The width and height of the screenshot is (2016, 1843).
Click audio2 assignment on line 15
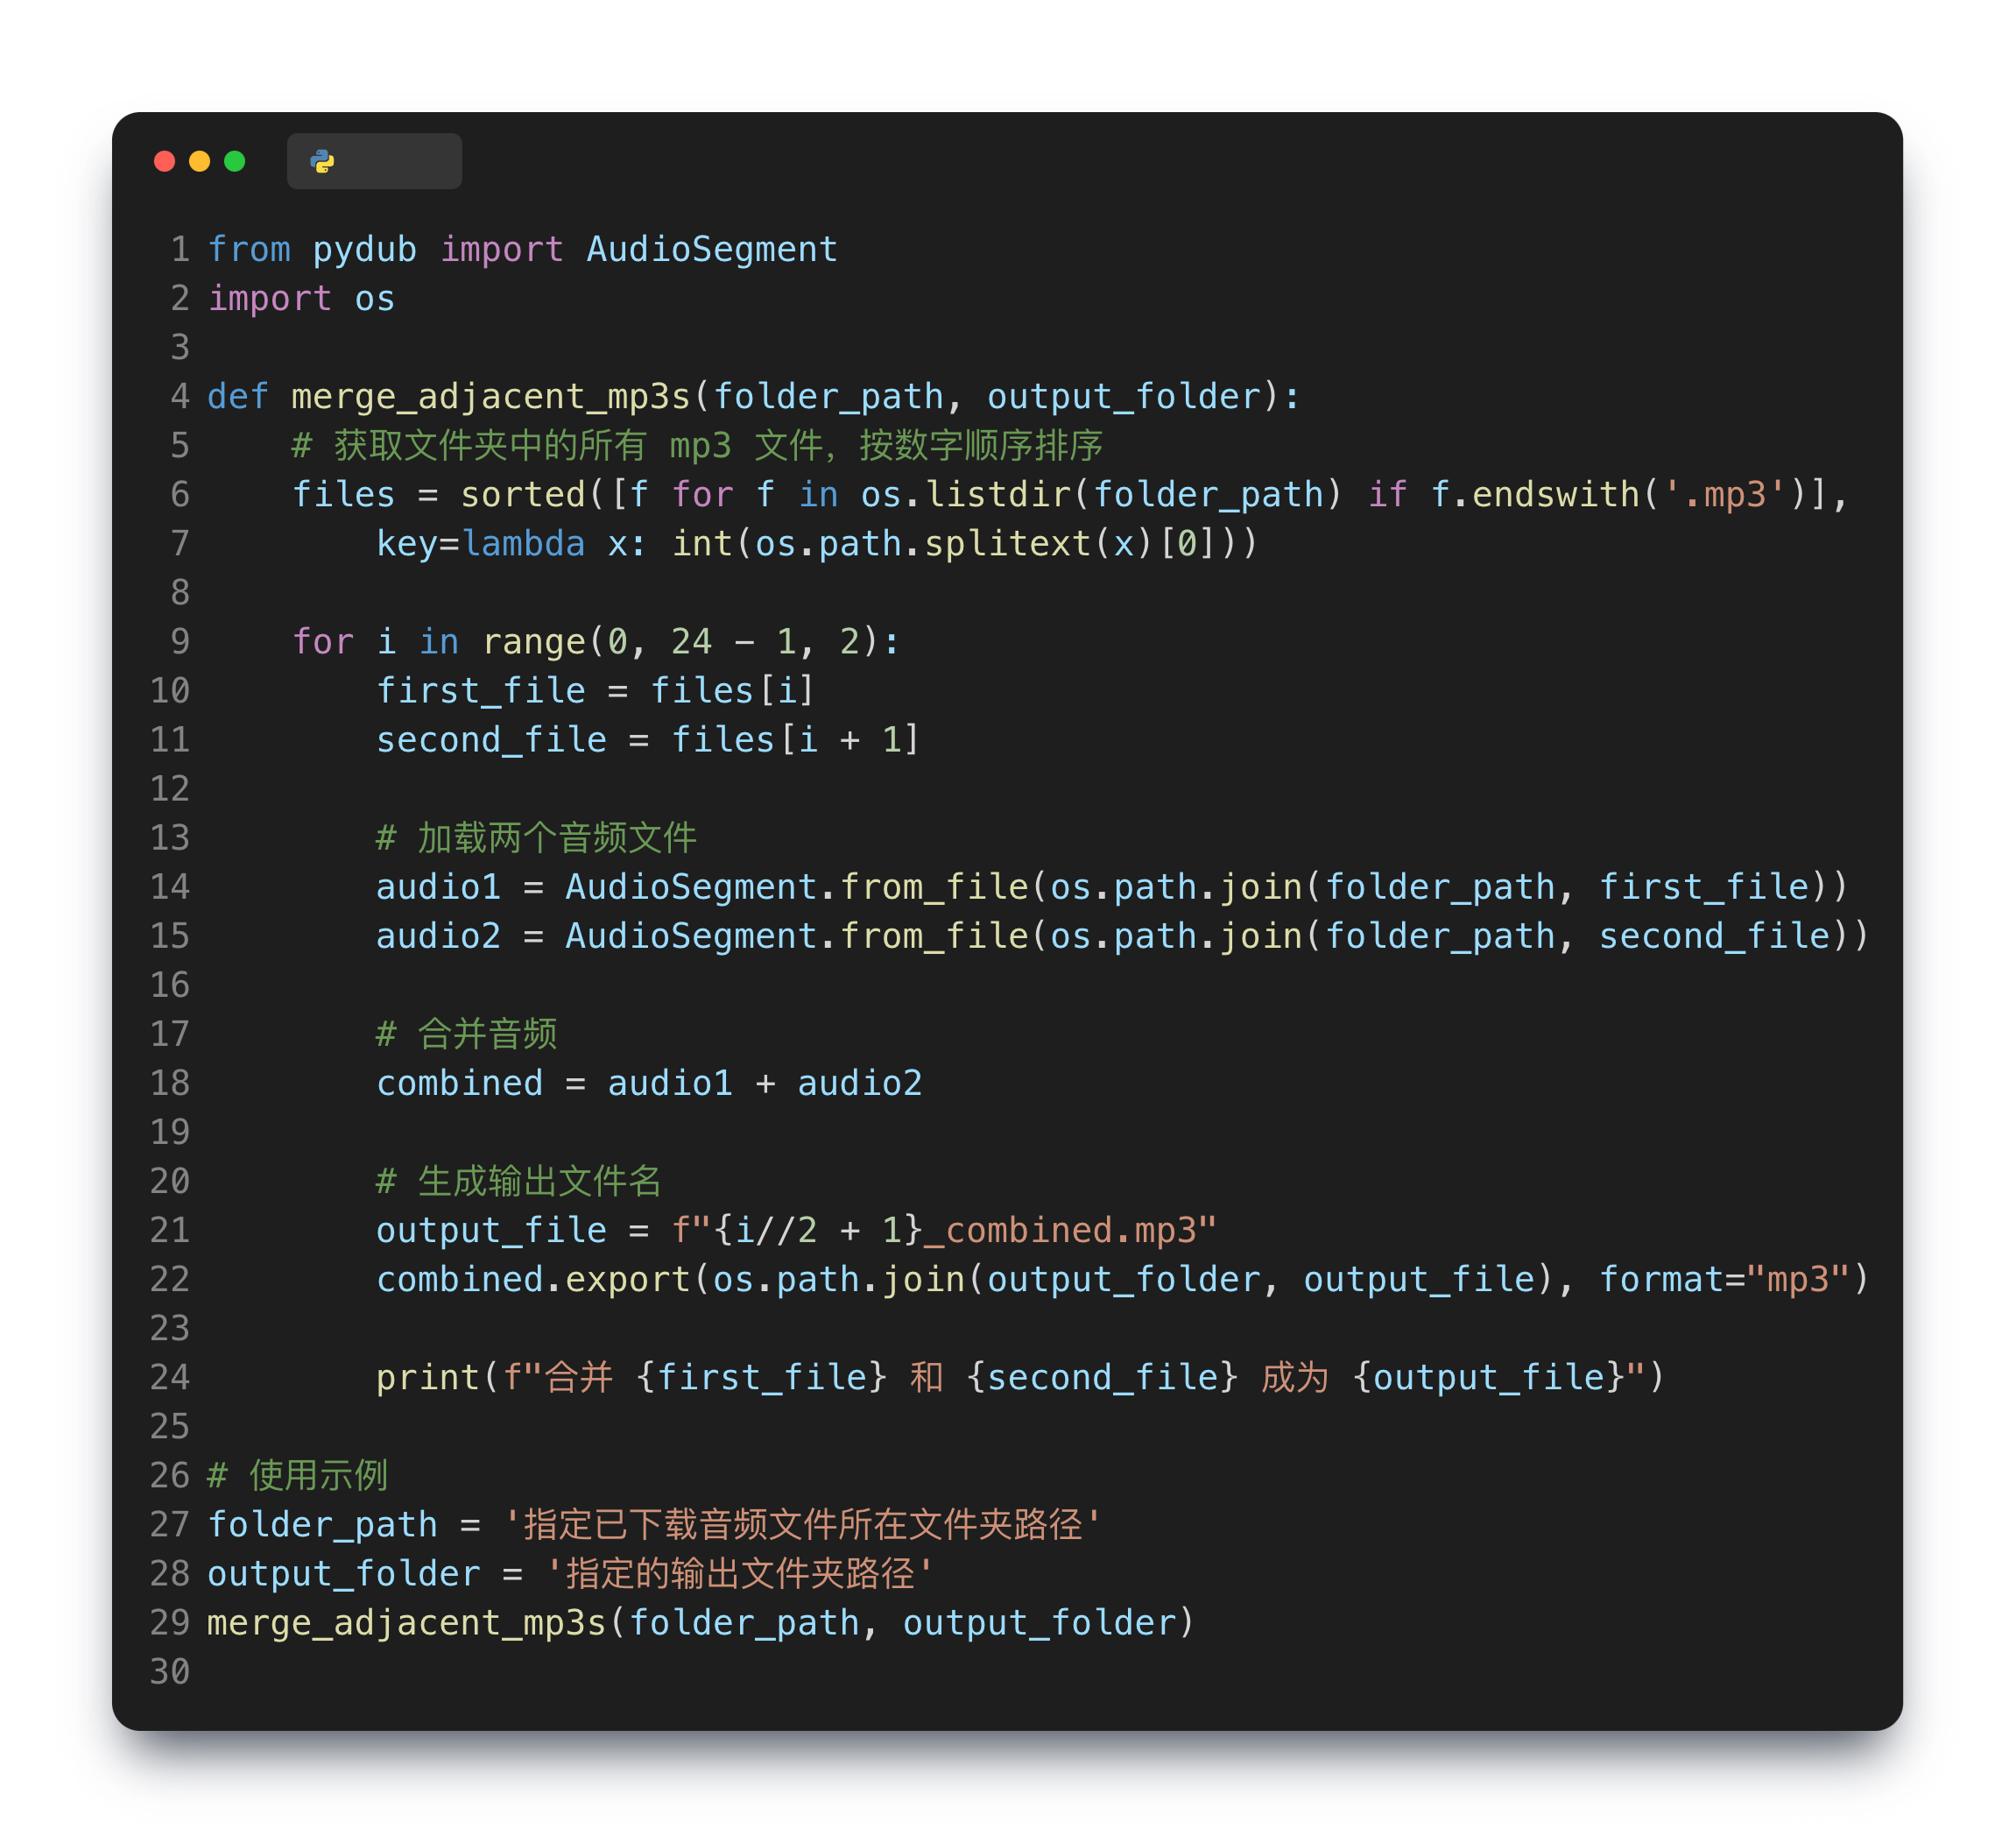click(x=438, y=936)
